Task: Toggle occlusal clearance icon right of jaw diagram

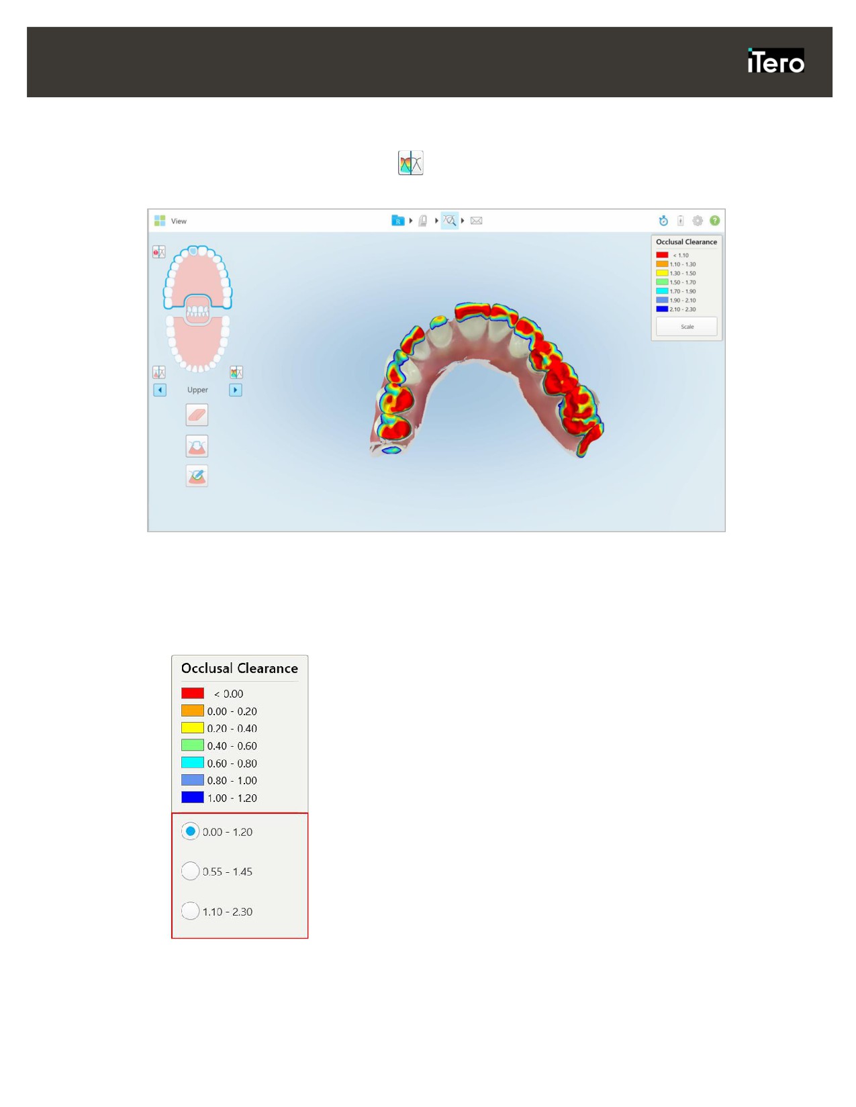Action: (236, 372)
